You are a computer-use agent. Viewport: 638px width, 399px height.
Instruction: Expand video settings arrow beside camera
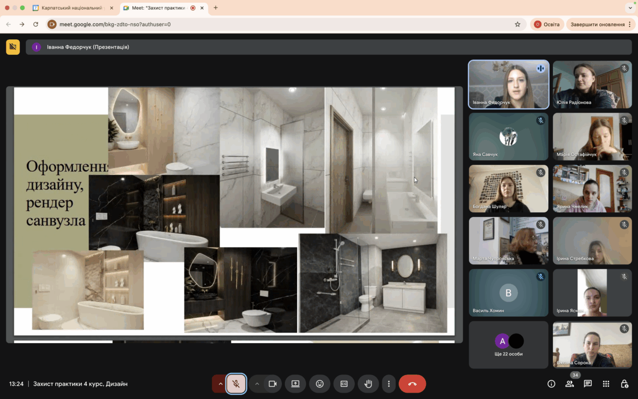point(257,384)
